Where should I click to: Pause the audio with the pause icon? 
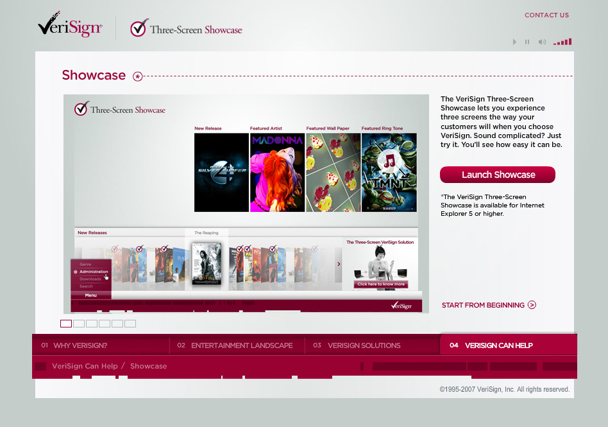tap(527, 42)
